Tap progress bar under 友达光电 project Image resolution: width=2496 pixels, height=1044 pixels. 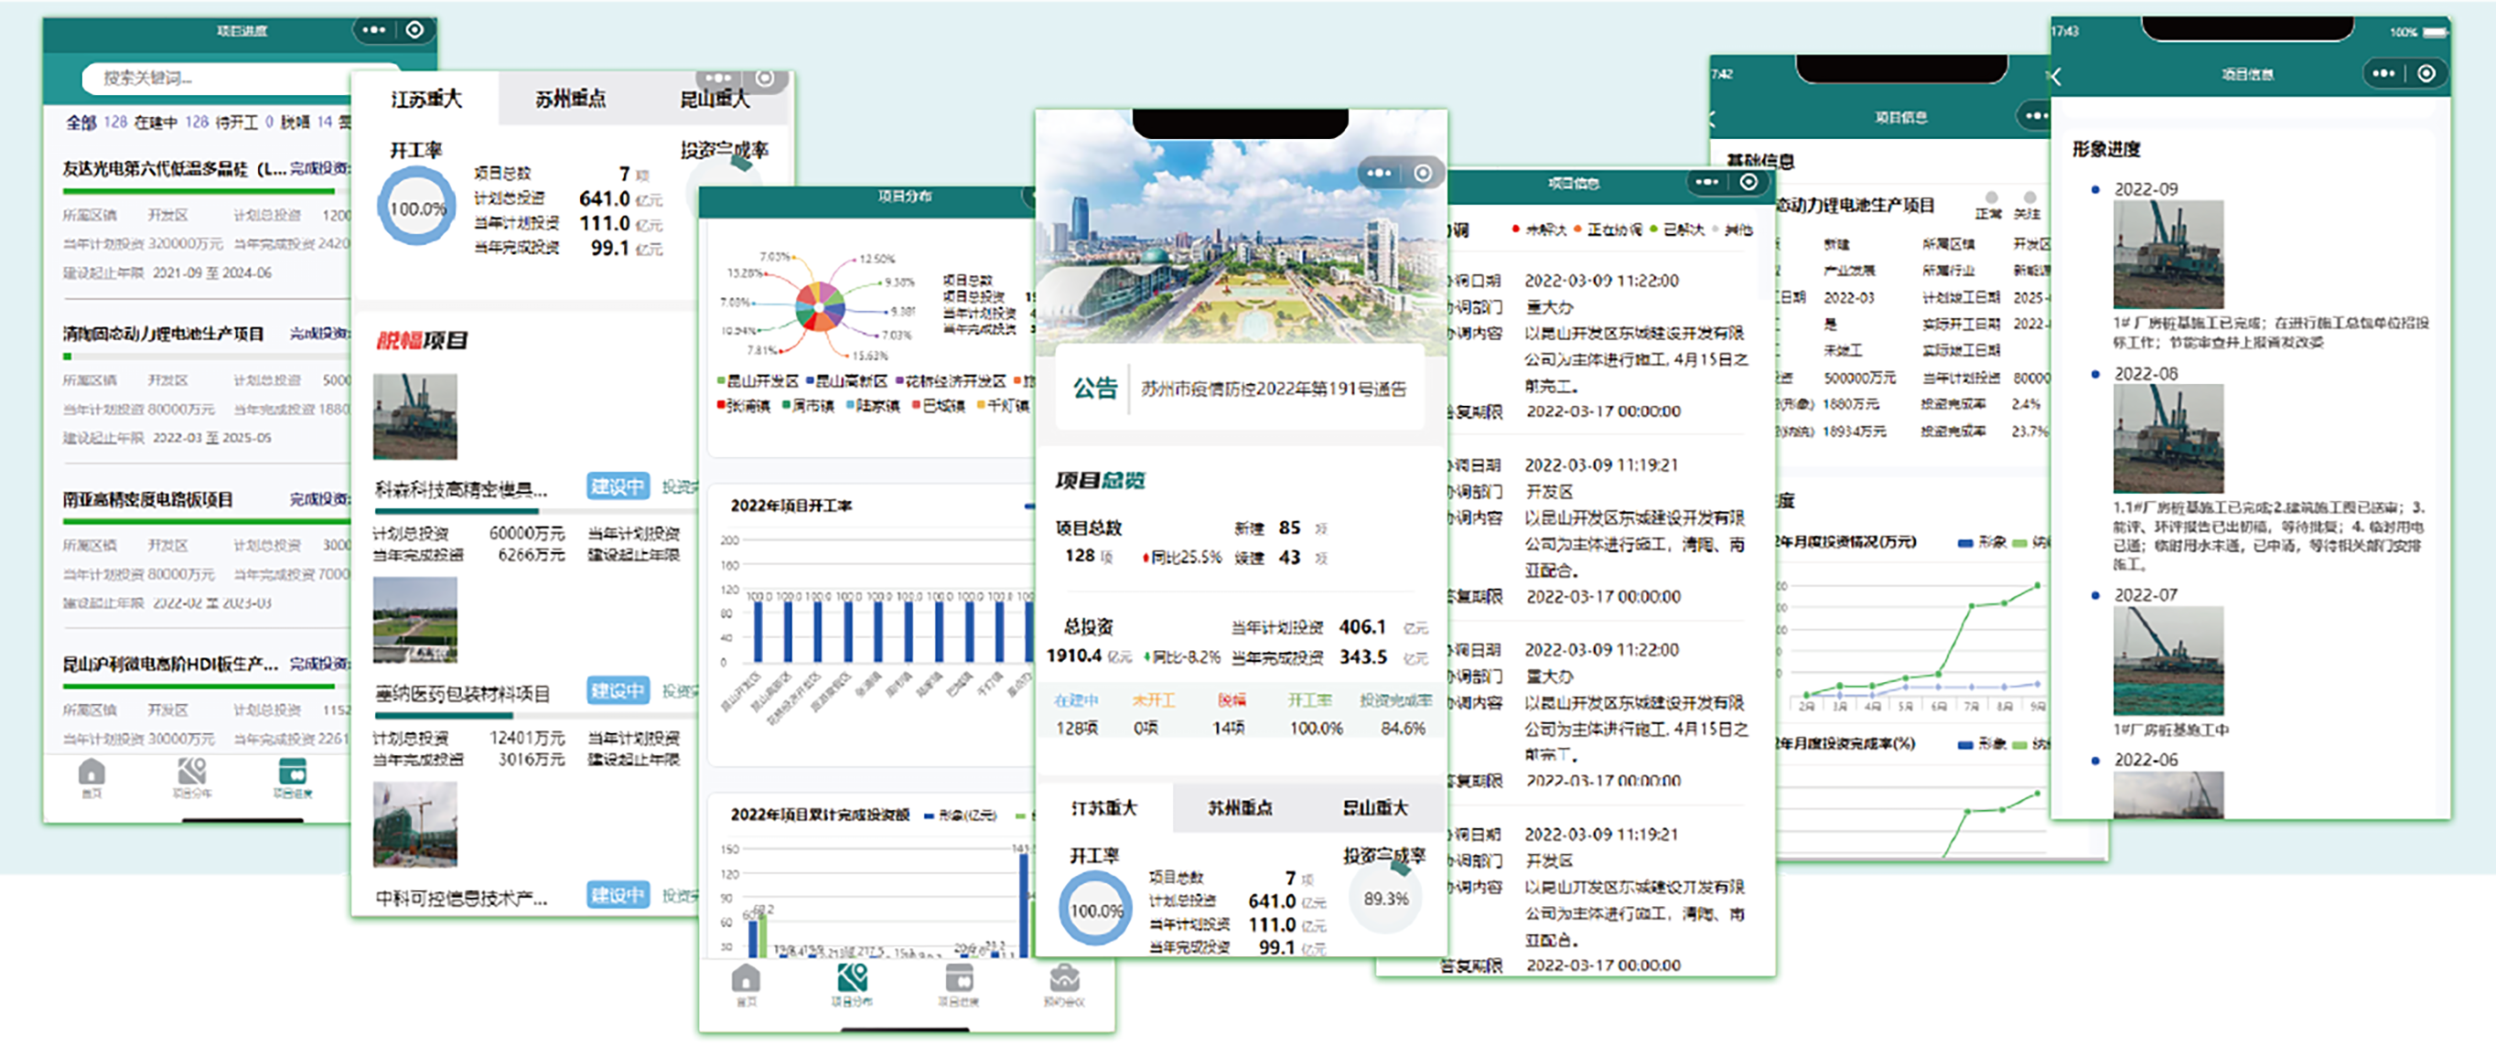click(207, 192)
